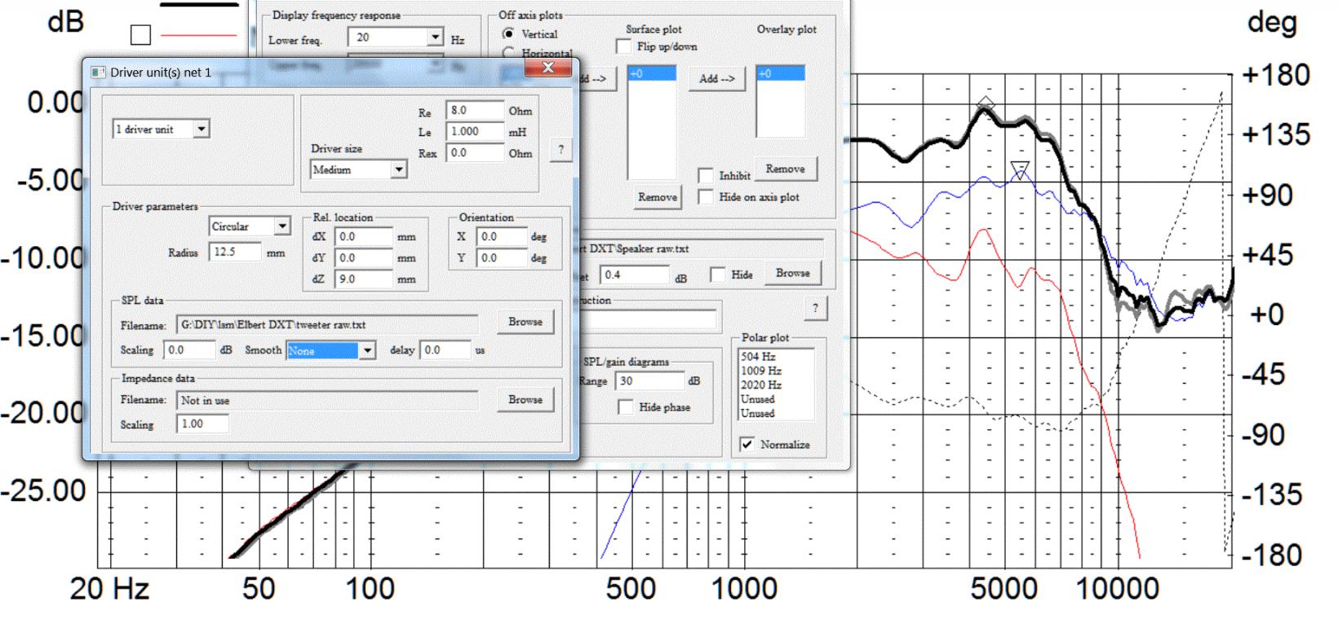Image resolution: width=1338 pixels, height=624 pixels.
Task: Click Remove under the Surface plot list
Action: coord(658,197)
